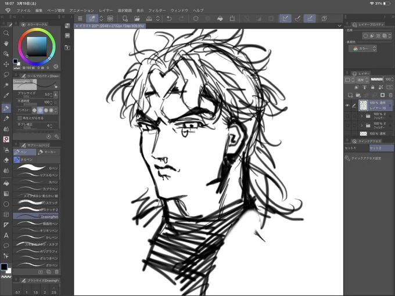This screenshot has width=395, height=296.
Task: Select the Lasso selection tool
Action: [x=6, y=74]
